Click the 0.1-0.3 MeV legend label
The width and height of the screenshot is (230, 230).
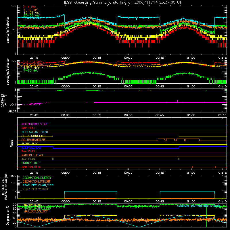[x=33, y=62]
